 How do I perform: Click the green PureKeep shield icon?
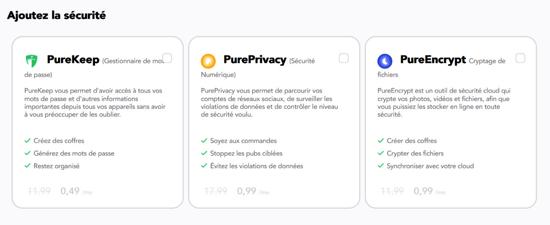coord(32,61)
